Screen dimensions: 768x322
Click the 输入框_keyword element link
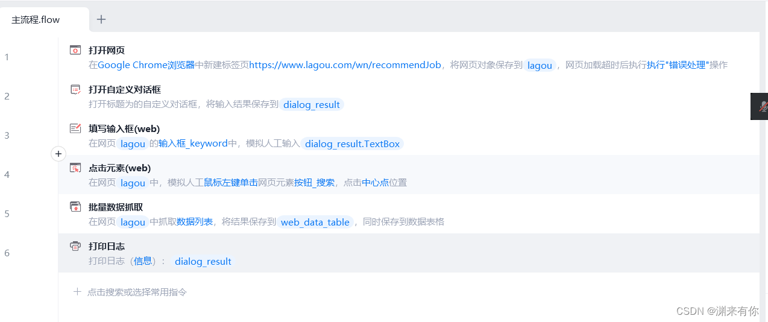point(194,144)
